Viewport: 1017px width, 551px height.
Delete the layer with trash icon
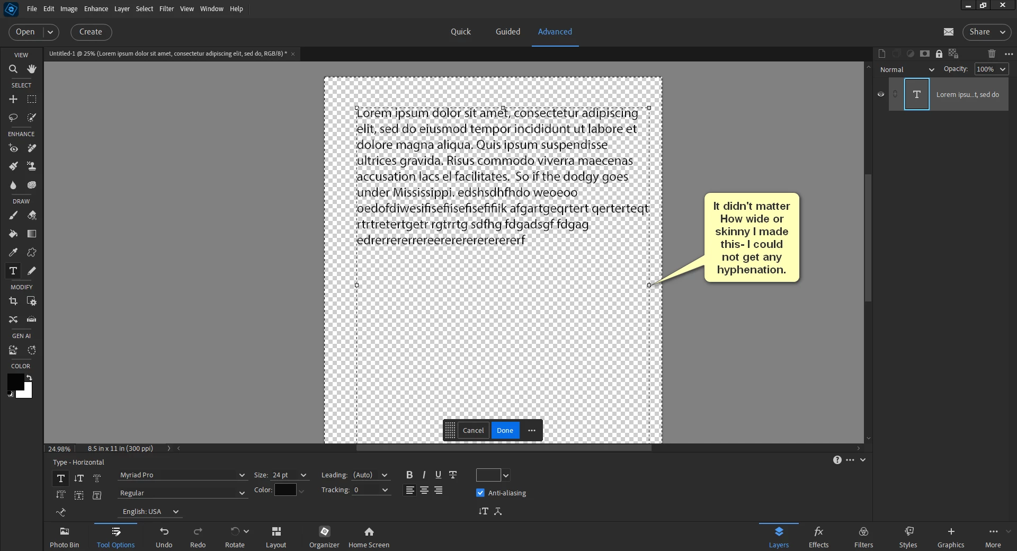coord(992,54)
